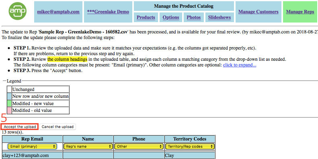Open the Rep's name column category dropdown

[88, 146]
